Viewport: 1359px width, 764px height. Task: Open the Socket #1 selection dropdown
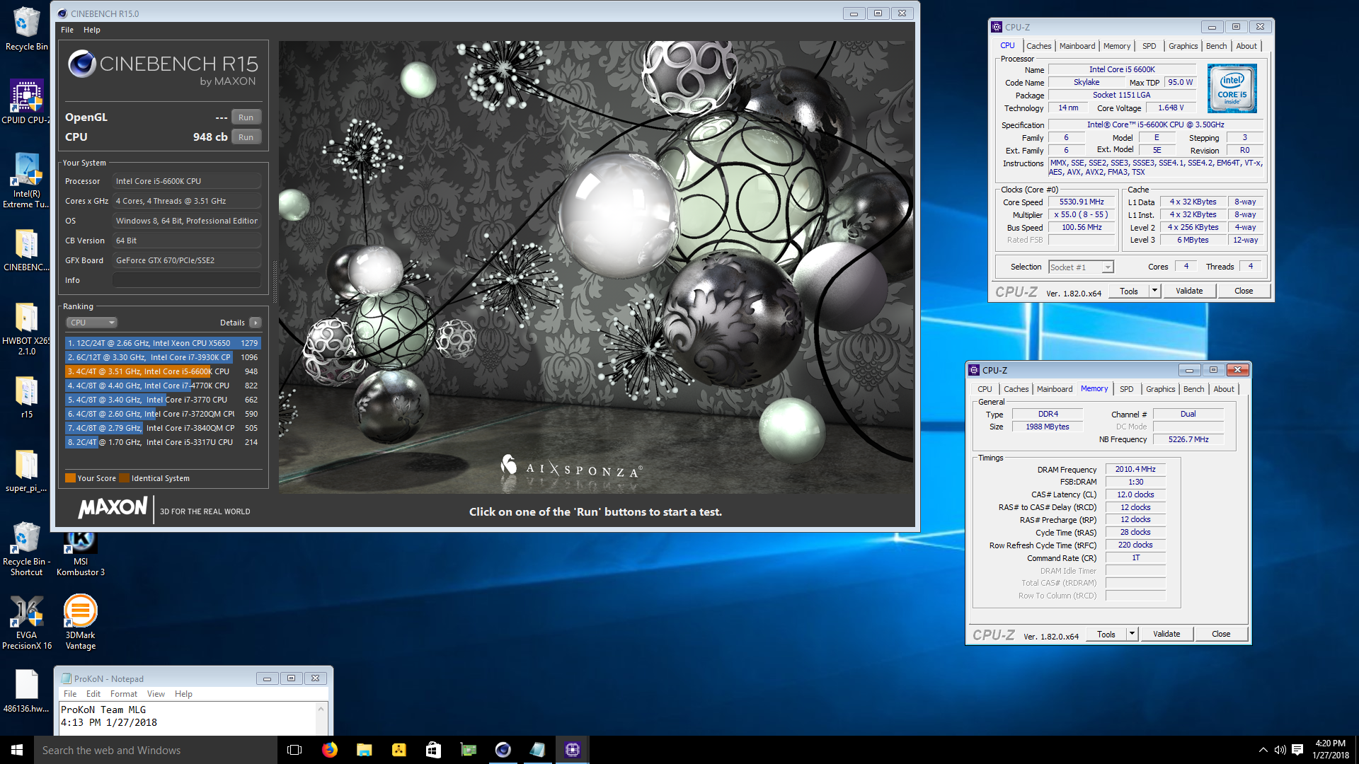pos(1081,267)
